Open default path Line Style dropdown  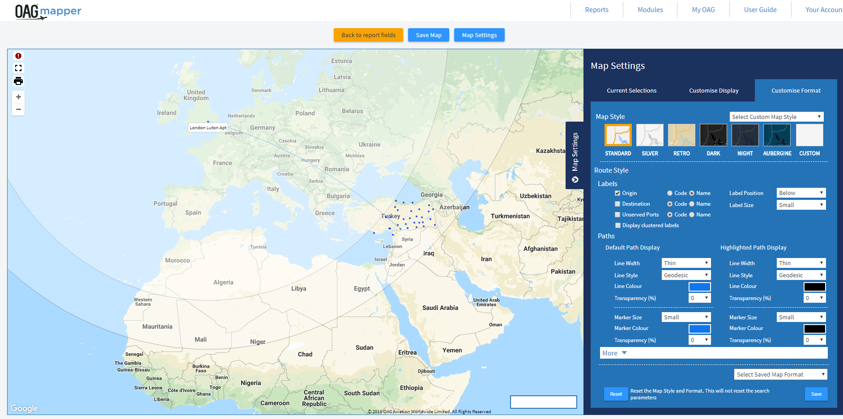(x=686, y=275)
